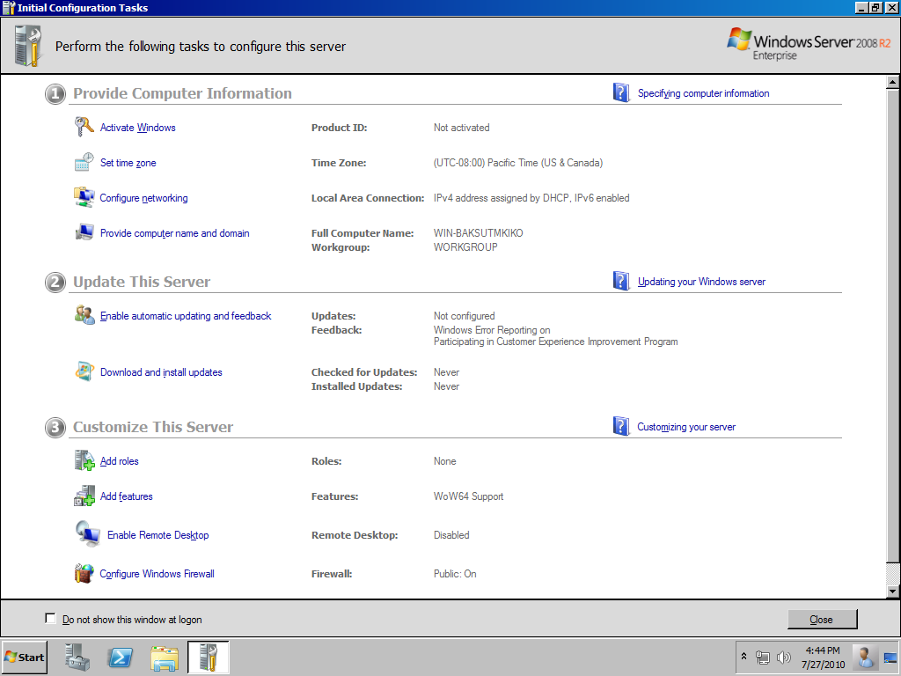Click the Set time zone clock icon
Viewport: 901px width, 676px height.
pos(84,163)
